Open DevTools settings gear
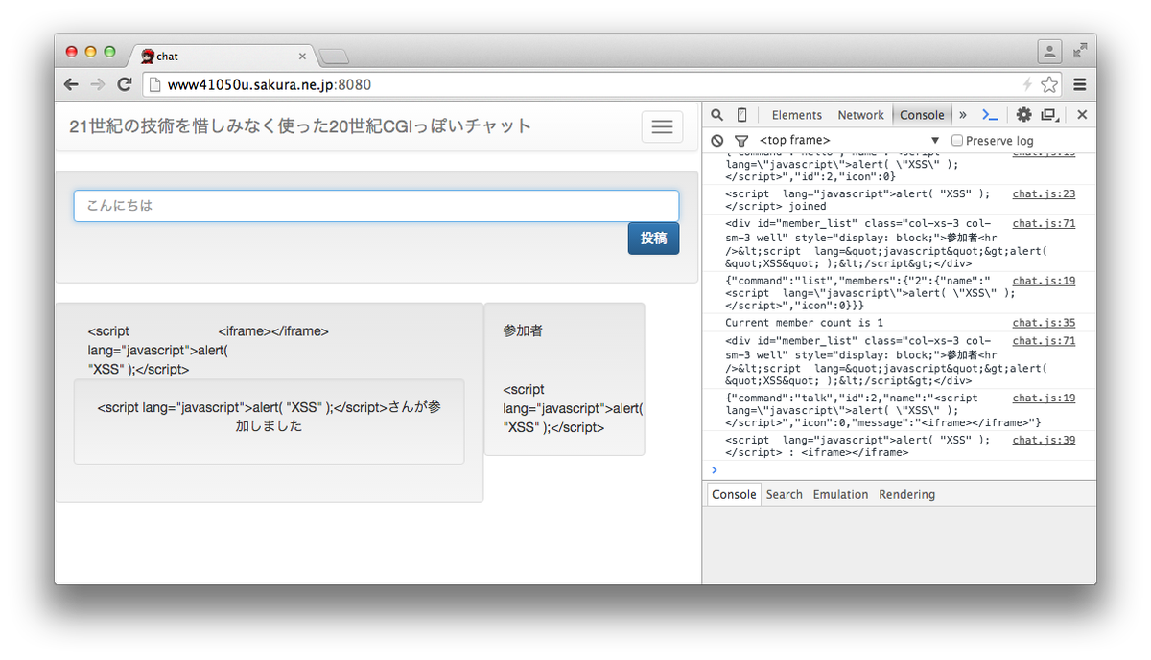Screen dimensions: 1151x660 click(1023, 115)
